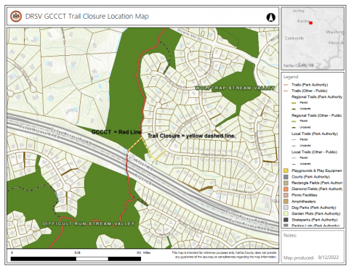
Task: Click the Difficult Run Stream Valley park label
Action: pyautogui.click(x=89, y=223)
